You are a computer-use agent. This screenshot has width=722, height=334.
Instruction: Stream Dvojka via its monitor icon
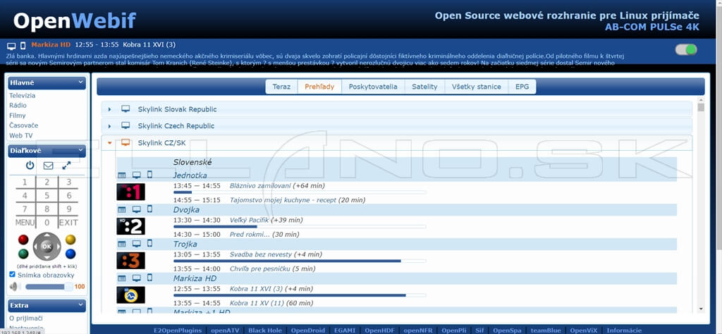point(136,210)
